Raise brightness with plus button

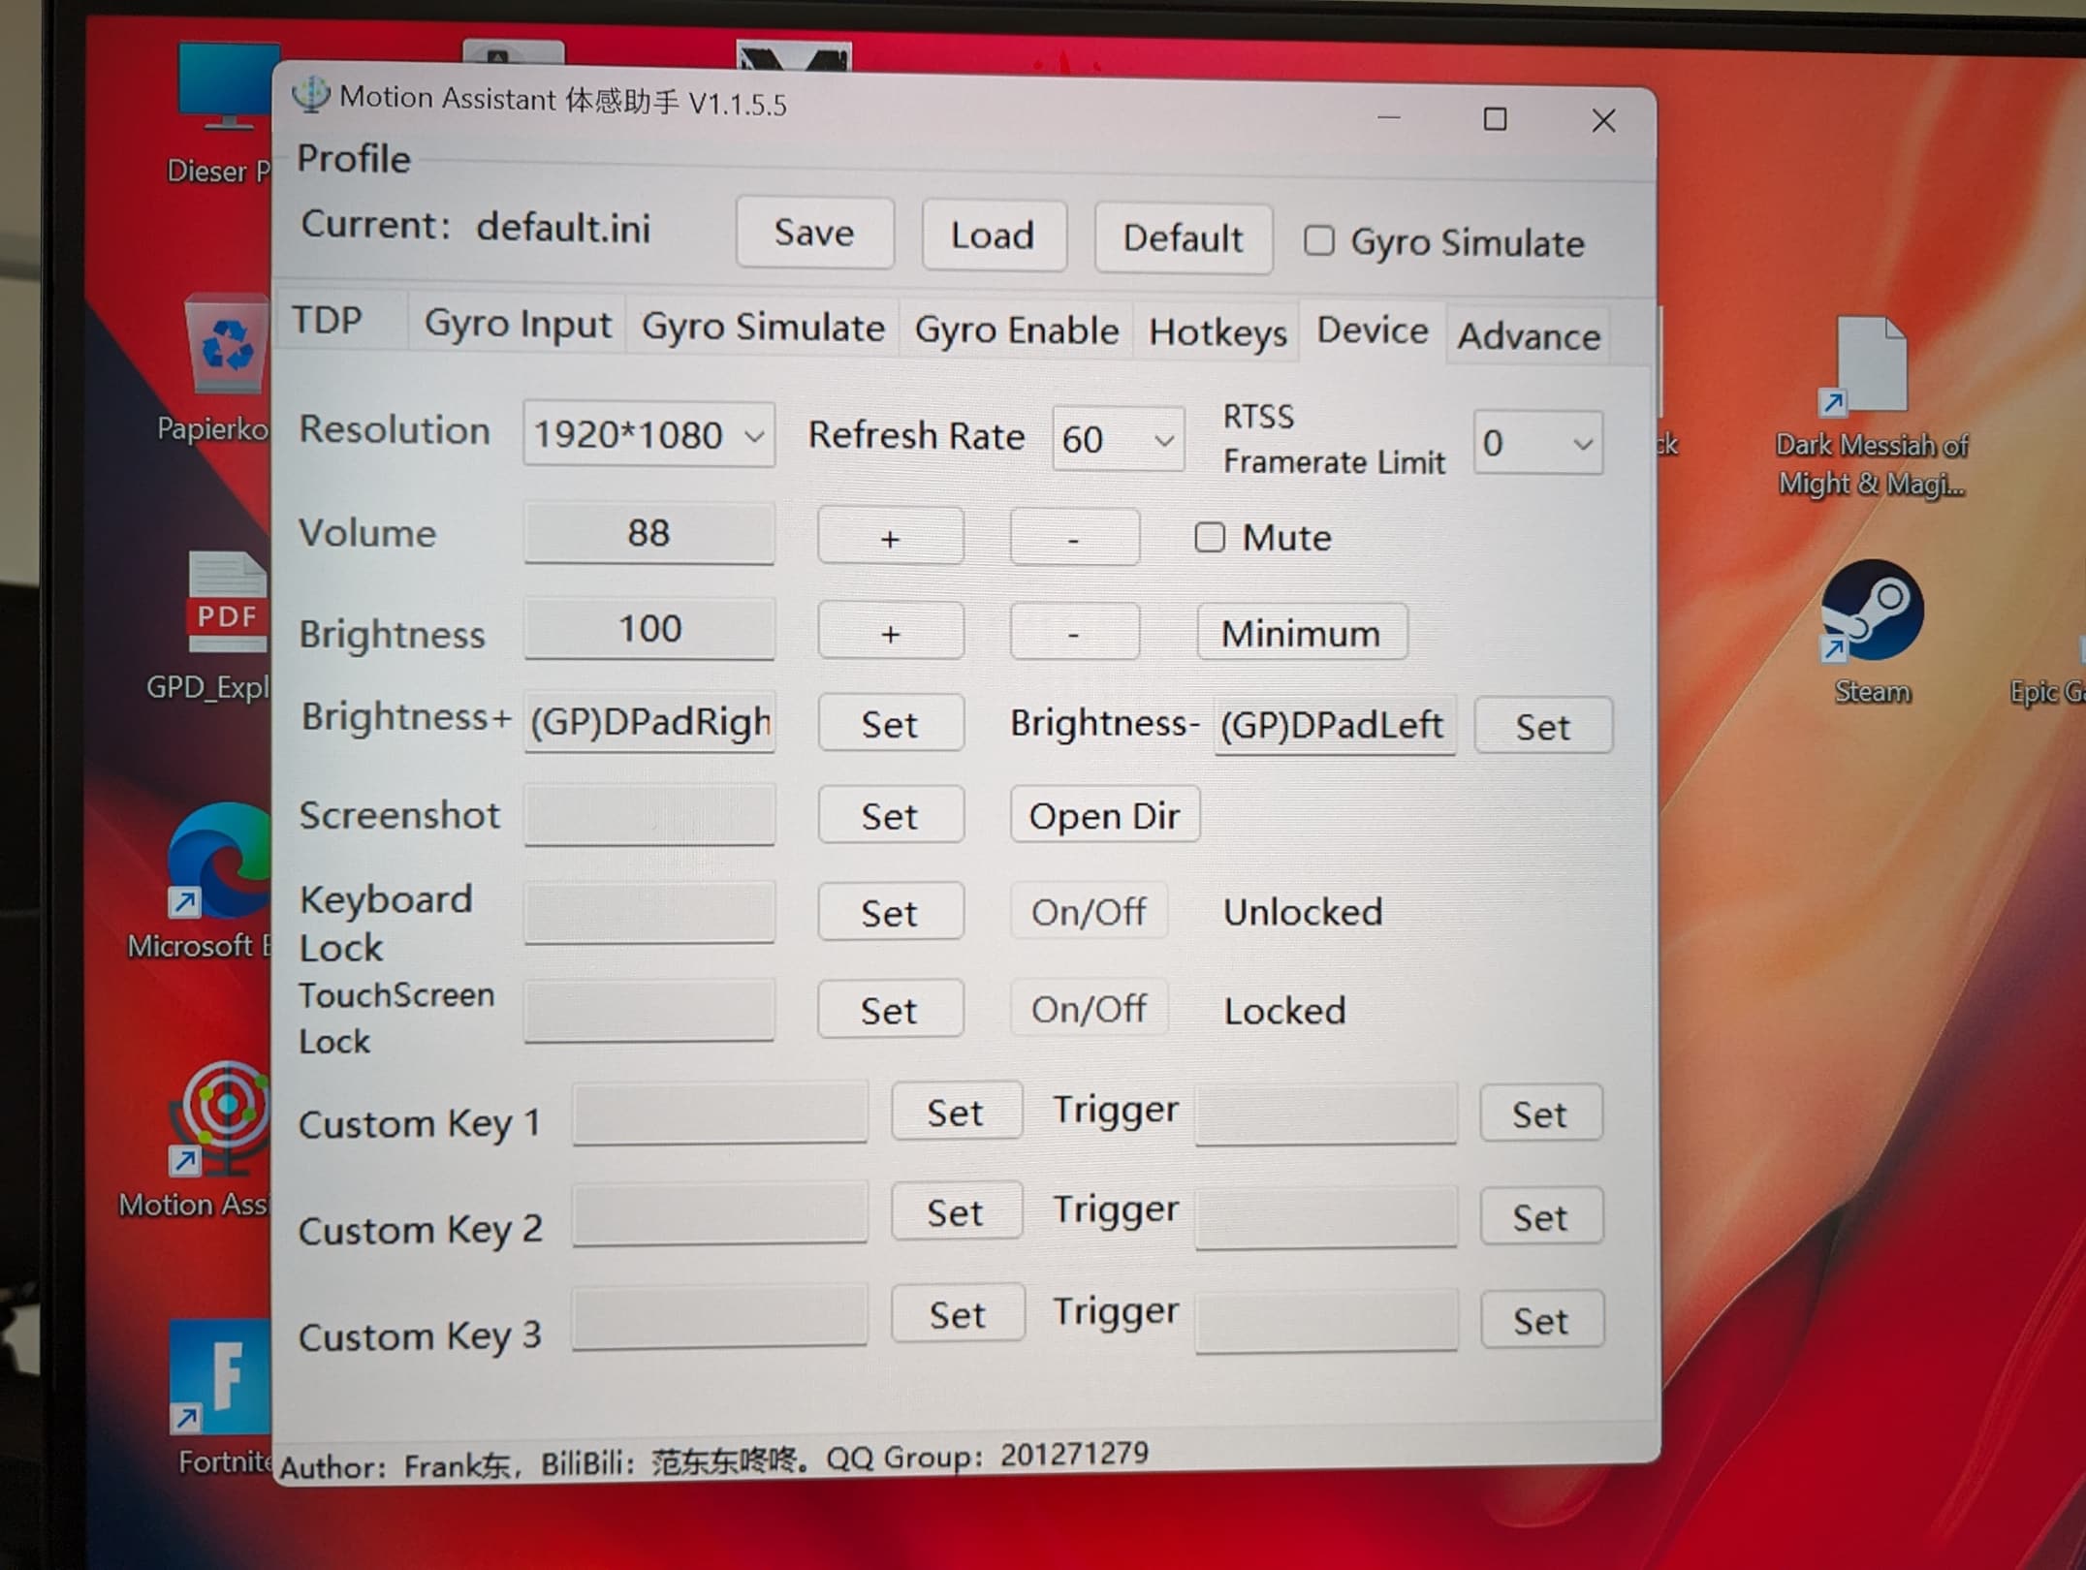click(890, 632)
